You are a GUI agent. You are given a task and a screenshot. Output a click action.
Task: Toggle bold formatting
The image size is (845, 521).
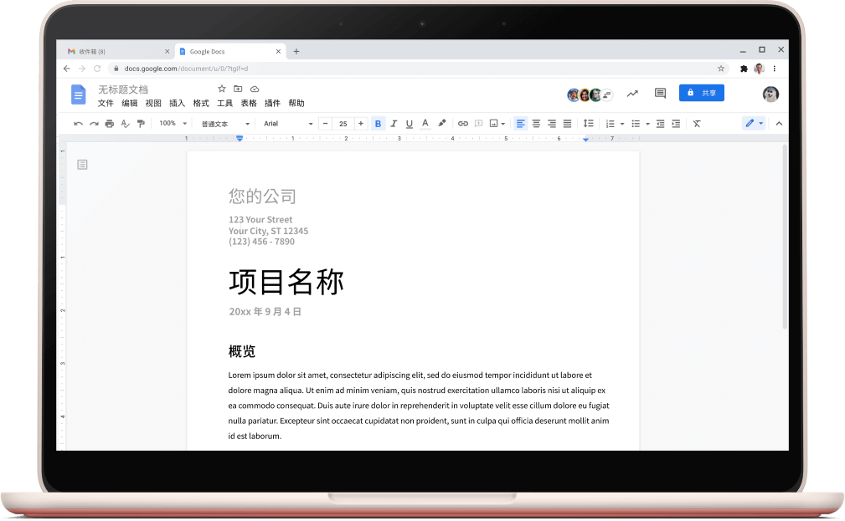point(378,123)
